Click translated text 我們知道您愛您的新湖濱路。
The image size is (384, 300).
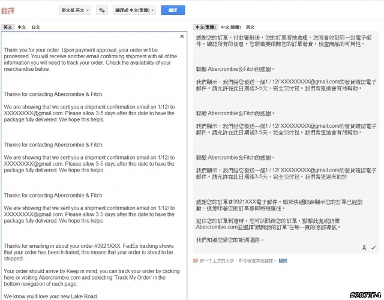click(230, 240)
